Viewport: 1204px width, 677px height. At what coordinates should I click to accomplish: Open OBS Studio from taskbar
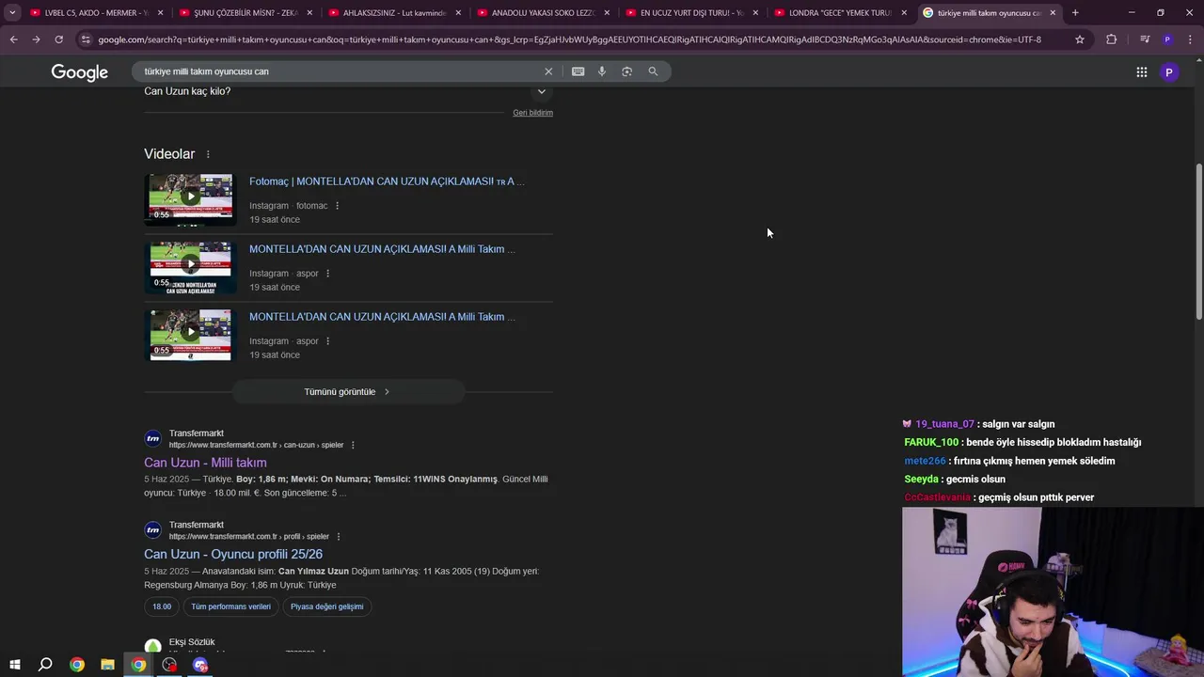(169, 665)
